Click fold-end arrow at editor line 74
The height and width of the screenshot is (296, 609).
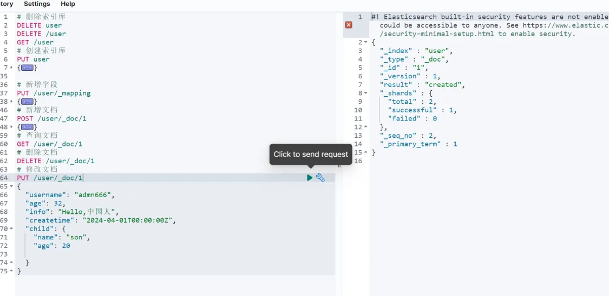11,263
